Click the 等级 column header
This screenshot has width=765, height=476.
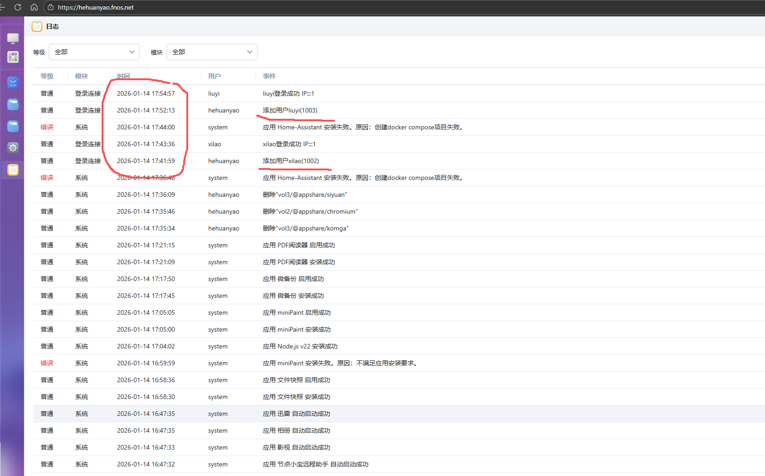[47, 76]
